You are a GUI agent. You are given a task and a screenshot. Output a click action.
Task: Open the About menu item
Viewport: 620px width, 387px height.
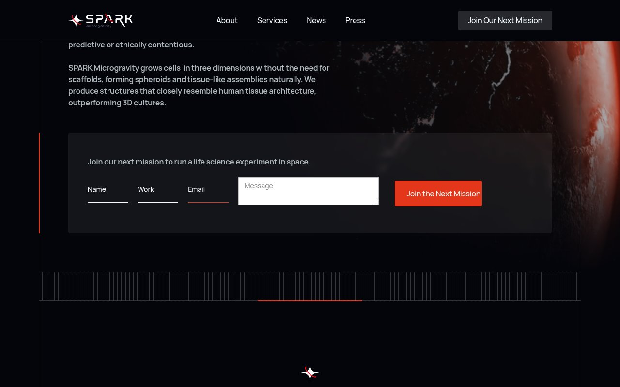click(x=227, y=20)
